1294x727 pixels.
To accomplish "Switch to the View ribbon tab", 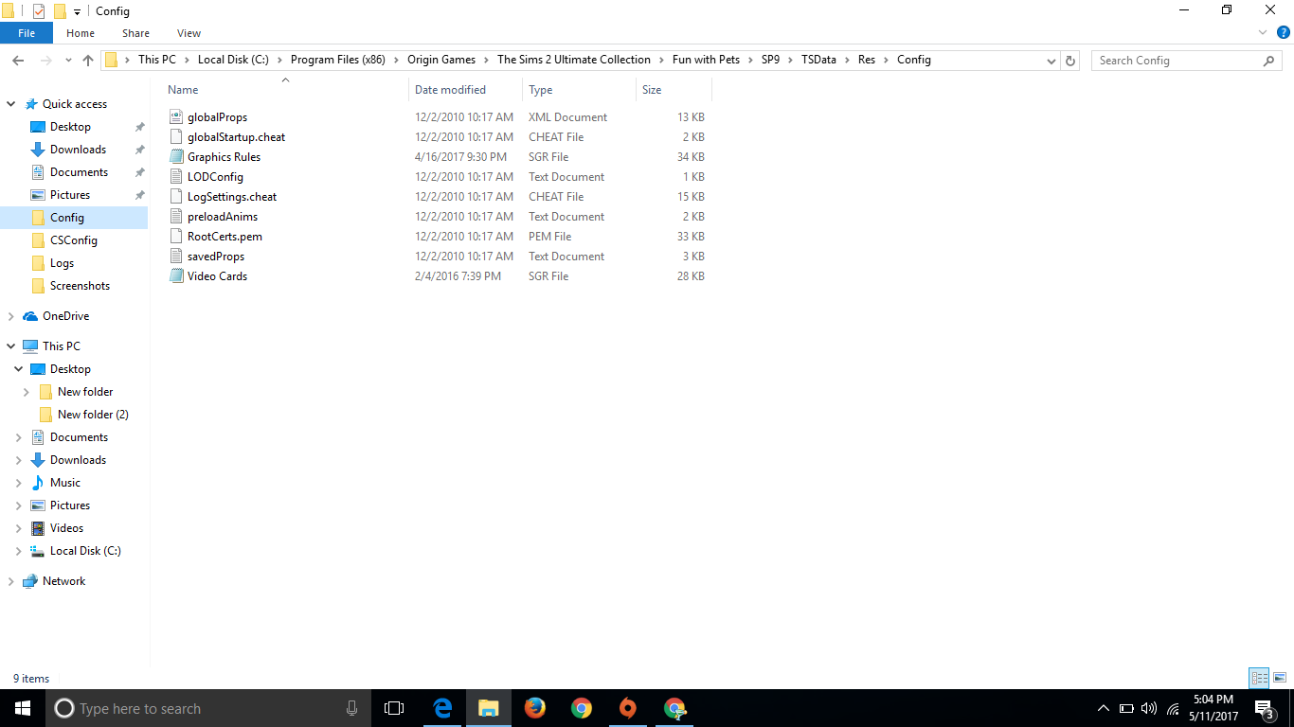I will [x=189, y=33].
